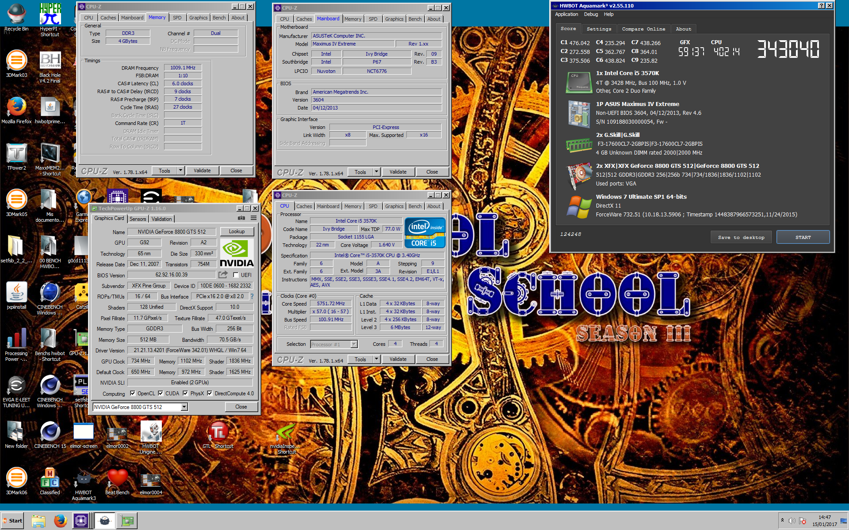Open hwbotprime desktop icon

(x=50, y=110)
